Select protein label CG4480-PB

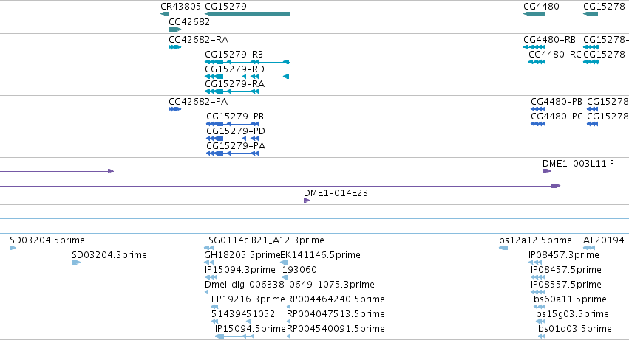pyautogui.click(x=557, y=102)
